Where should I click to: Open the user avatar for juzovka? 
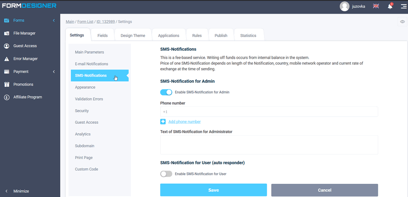pos(344,6)
